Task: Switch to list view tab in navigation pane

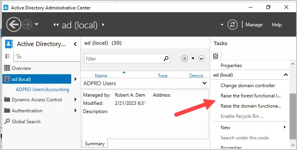Action: (7, 56)
